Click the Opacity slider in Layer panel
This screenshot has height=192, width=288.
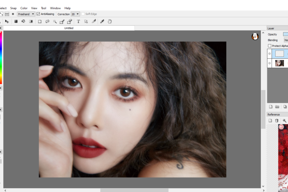coord(286,34)
